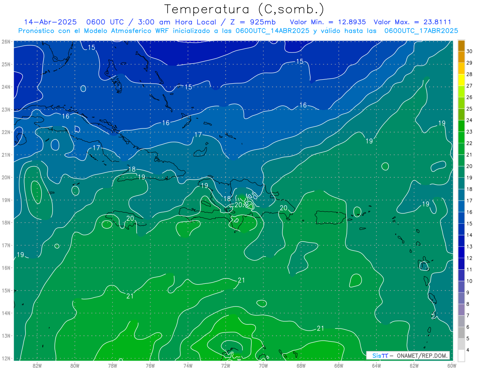
Task: Click the '70W' longitude axis label
Action: coord(263,366)
